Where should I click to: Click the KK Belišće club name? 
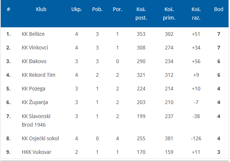click(x=33, y=34)
